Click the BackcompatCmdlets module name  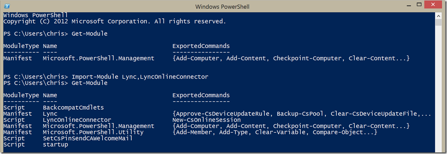pos(73,108)
